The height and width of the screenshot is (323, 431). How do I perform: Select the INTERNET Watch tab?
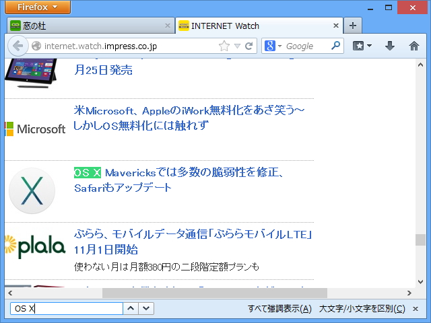259,26
